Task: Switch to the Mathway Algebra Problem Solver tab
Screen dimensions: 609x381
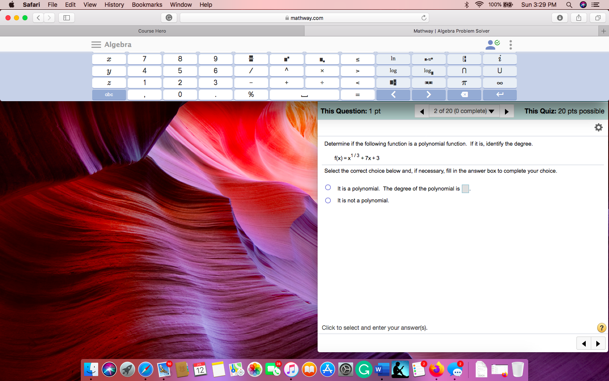Action: coord(451,31)
